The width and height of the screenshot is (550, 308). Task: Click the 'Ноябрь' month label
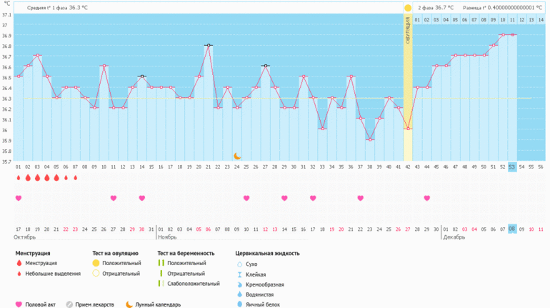click(167, 237)
